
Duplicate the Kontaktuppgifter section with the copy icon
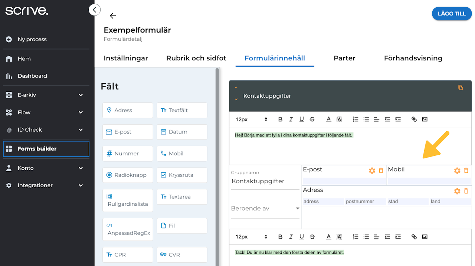pyautogui.click(x=461, y=88)
